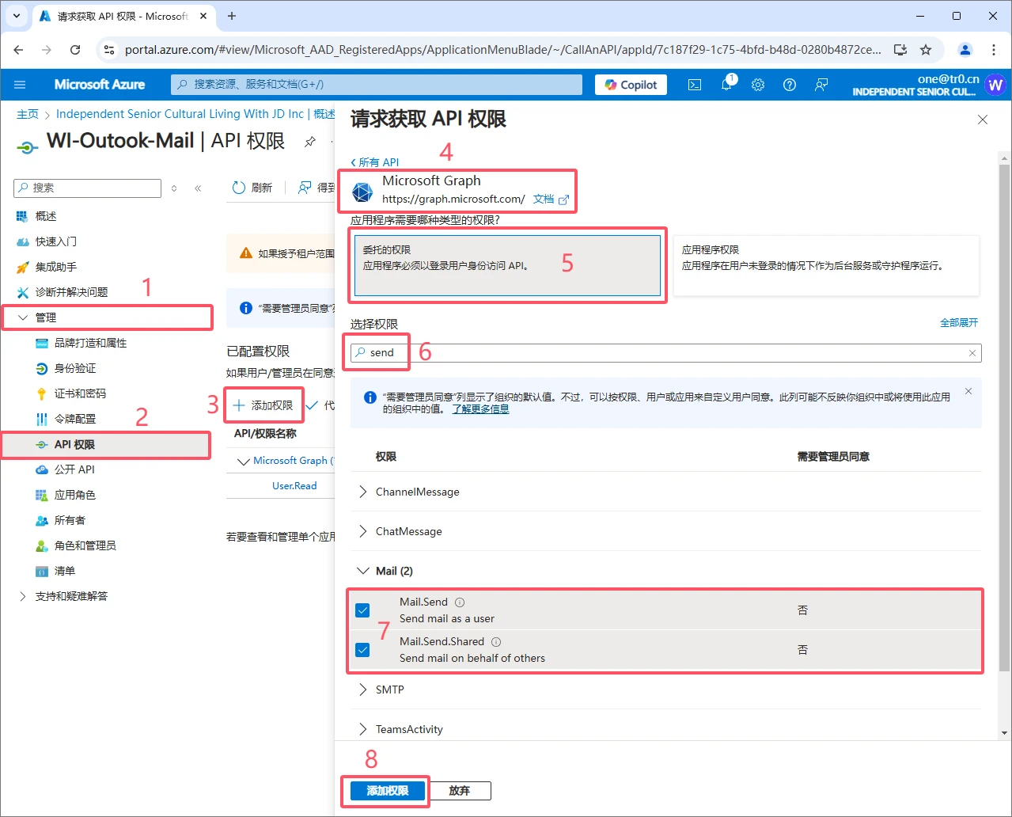Screen dimensions: 1012x817
Task: Click 添加权限 in the toolbar
Action: pos(263,405)
